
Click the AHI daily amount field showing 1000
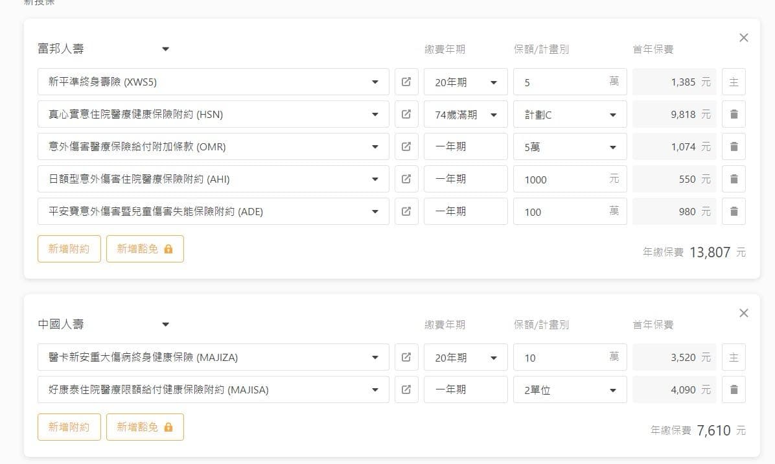570,179
